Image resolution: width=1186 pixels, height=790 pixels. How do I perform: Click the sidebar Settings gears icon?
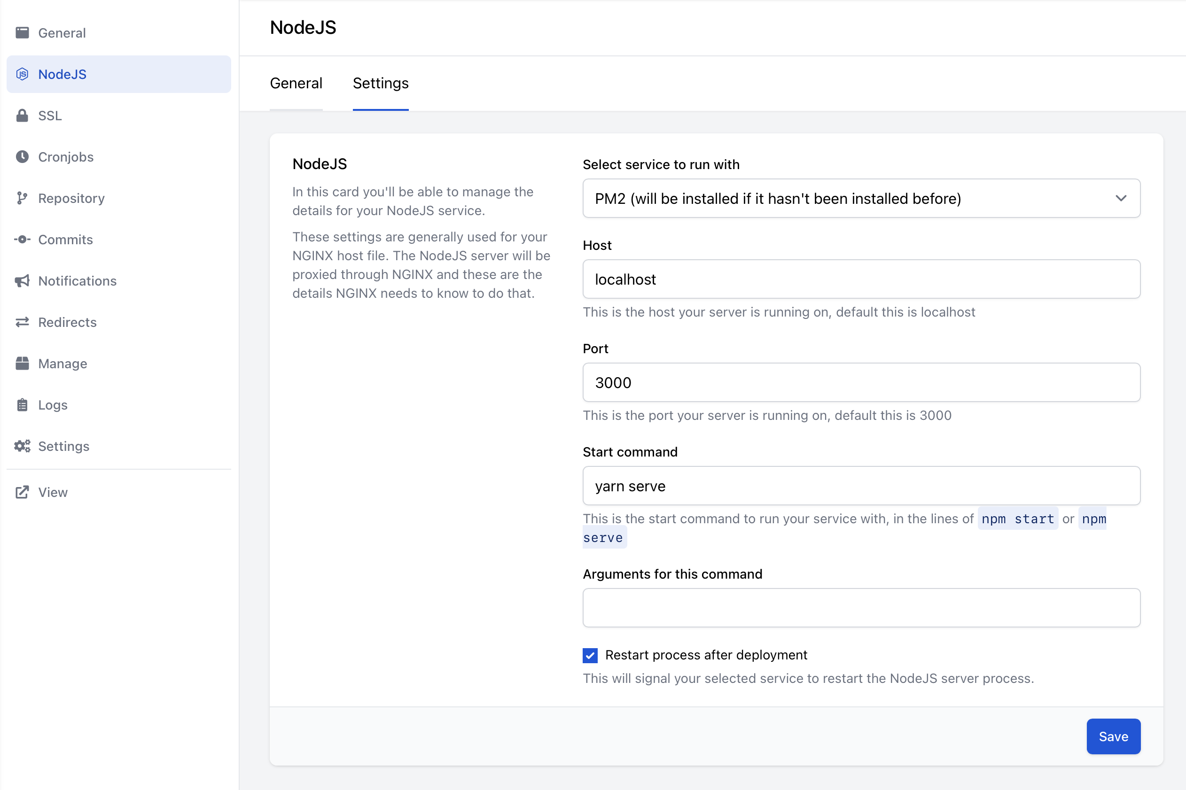tap(22, 446)
